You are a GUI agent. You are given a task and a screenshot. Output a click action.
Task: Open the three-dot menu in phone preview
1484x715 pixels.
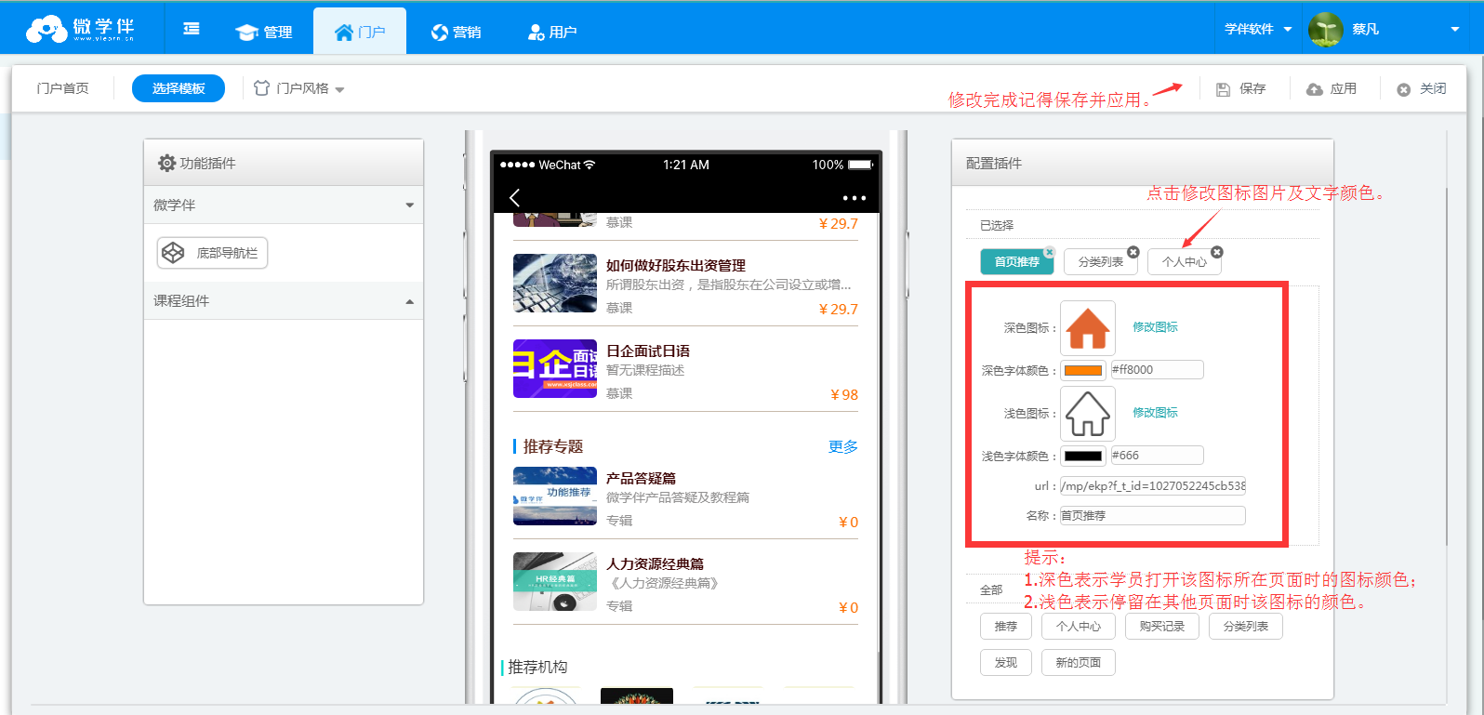(x=854, y=198)
